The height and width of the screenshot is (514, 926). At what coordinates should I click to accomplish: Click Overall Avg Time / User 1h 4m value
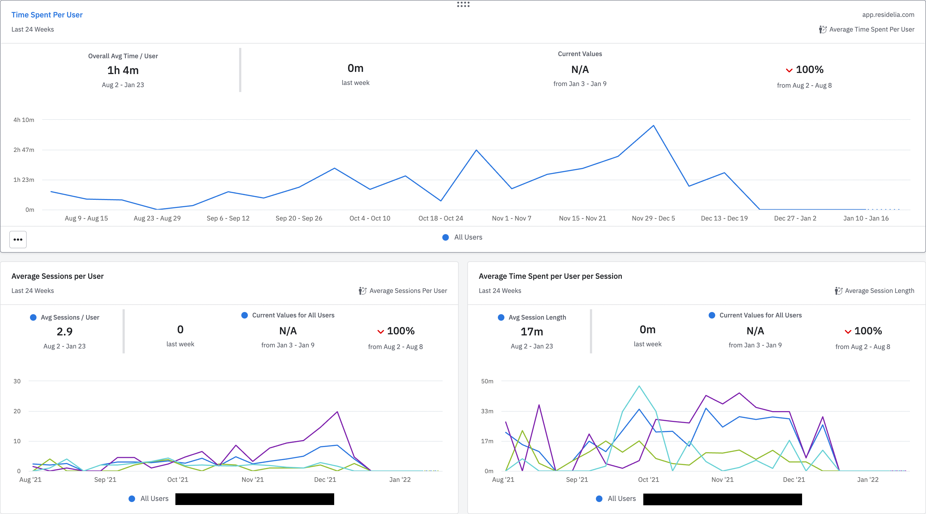[x=123, y=71]
